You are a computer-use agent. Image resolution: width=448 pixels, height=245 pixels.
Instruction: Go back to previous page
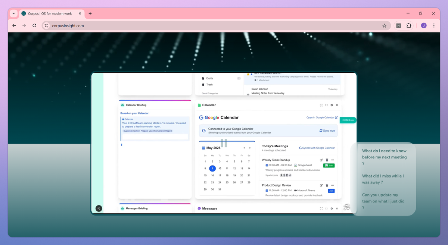[14, 26]
